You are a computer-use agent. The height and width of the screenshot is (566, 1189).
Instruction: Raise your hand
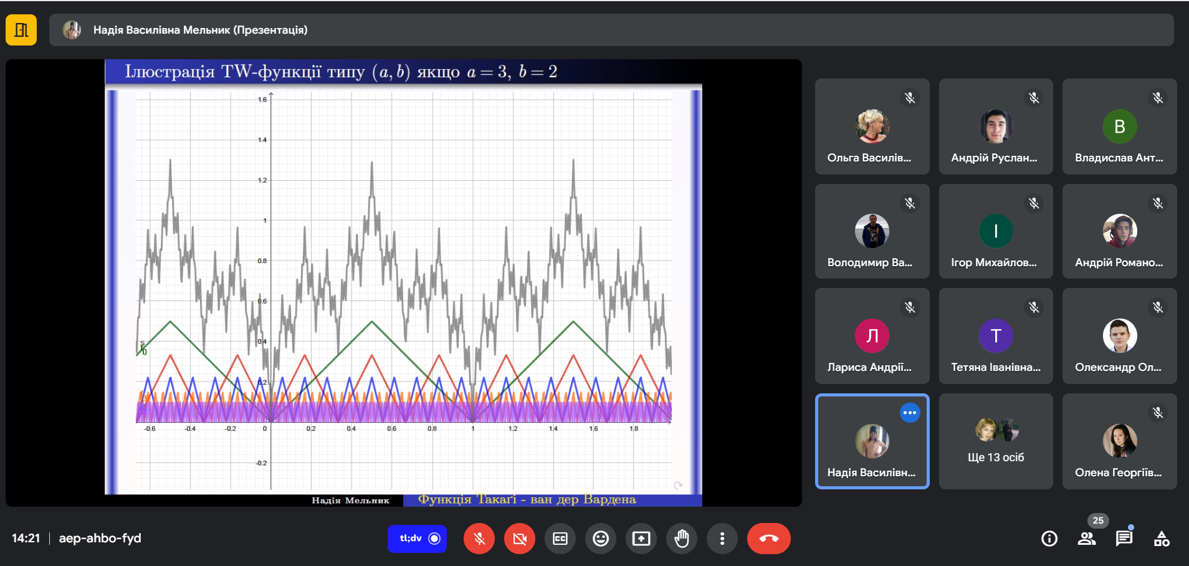coord(682,539)
